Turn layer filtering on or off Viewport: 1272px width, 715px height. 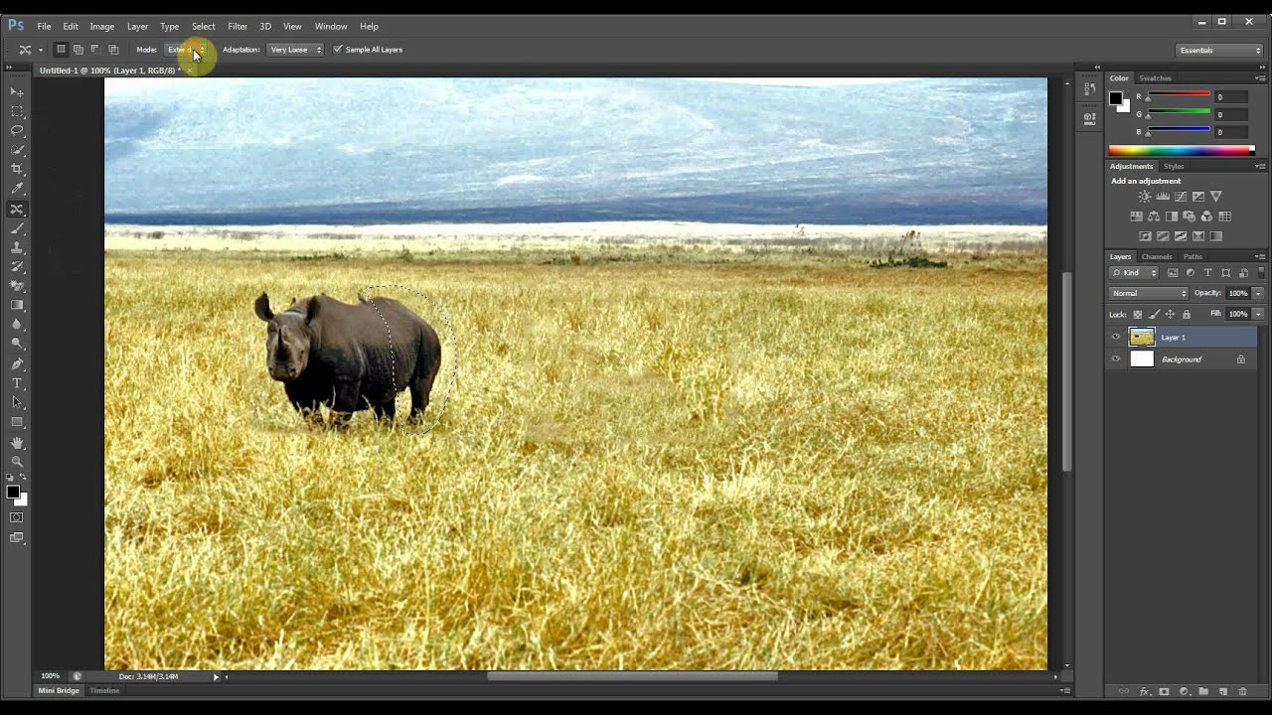tap(1261, 273)
